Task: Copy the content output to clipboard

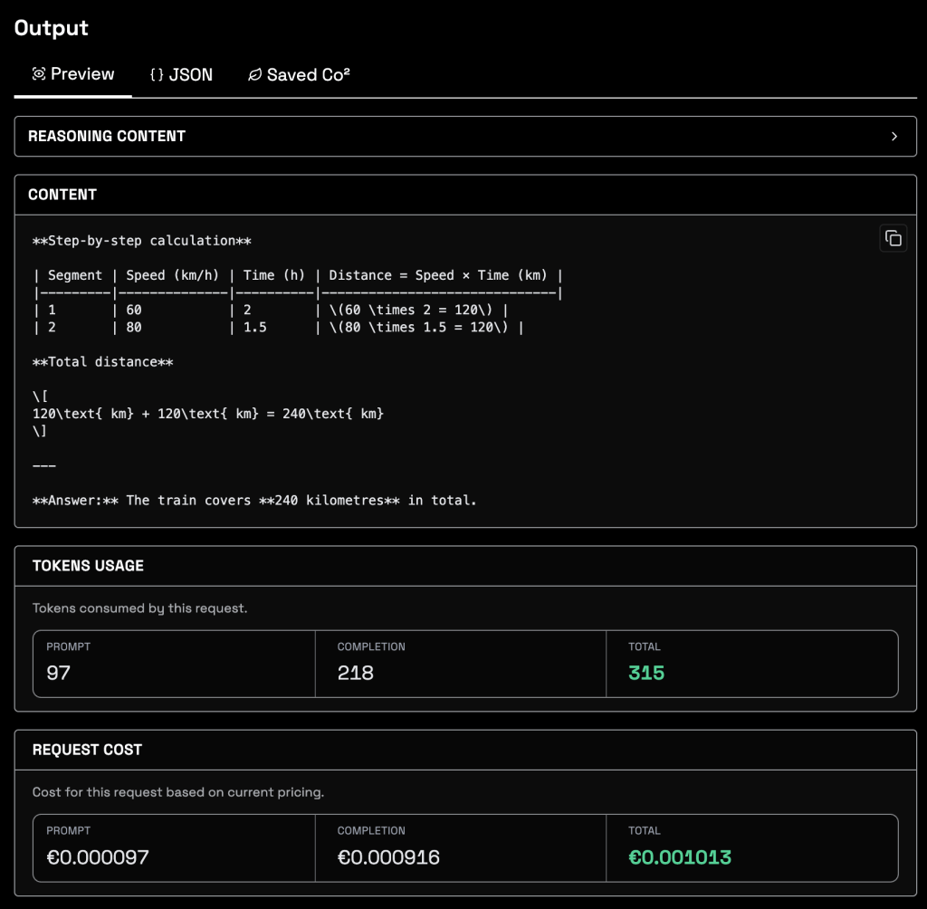Action: tap(893, 238)
